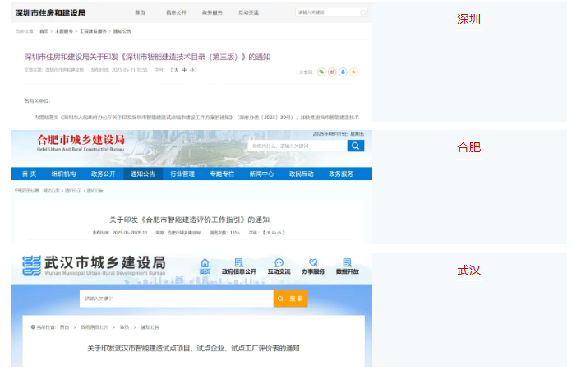Click the yellow star favorite share icon

pos(354,72)
